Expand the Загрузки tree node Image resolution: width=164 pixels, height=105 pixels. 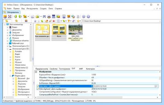coord(8,33)
